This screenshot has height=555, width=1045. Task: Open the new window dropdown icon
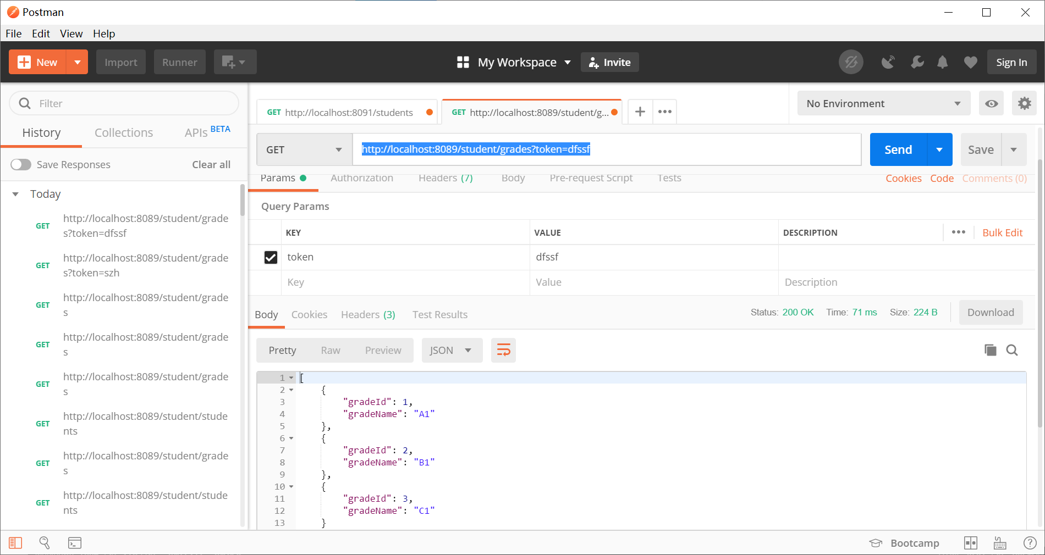[x=235, y=62]
